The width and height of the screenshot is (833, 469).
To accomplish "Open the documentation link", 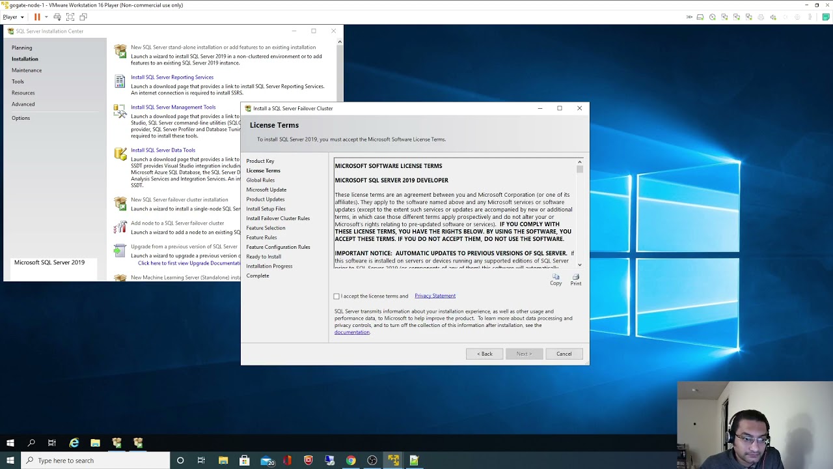I will tap(352, 332).
